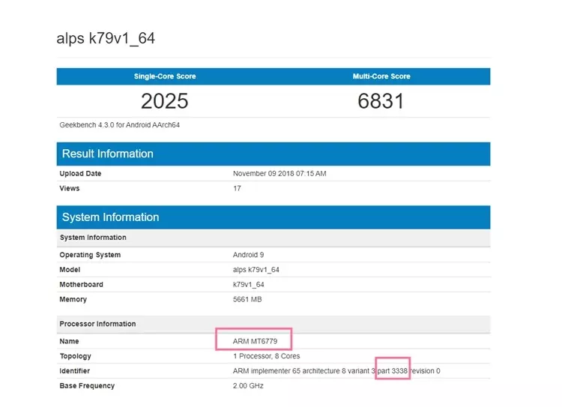
Task: Click the Motherboard label
Action: pyautogui.click(x=82, y=285)
